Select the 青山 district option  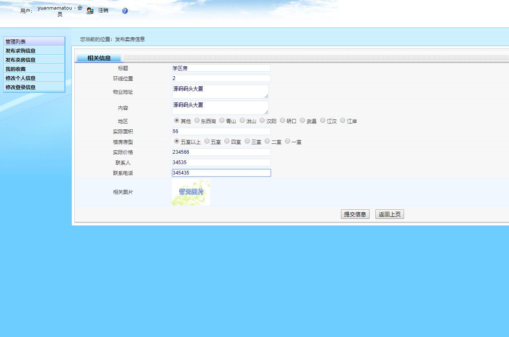click(x=222, y=120)
